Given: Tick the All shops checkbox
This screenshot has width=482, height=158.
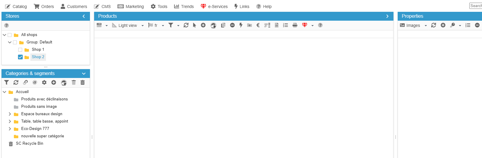Looking at the screenshot, I should pos(10,35).
